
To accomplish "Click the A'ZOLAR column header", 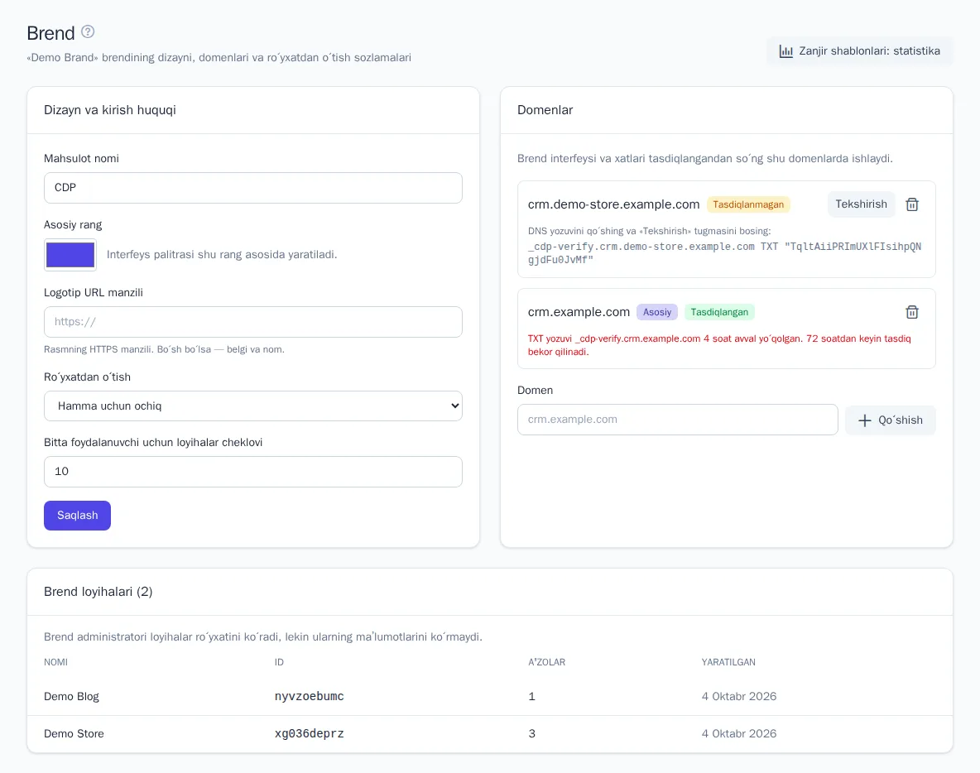I will (546, 662).
